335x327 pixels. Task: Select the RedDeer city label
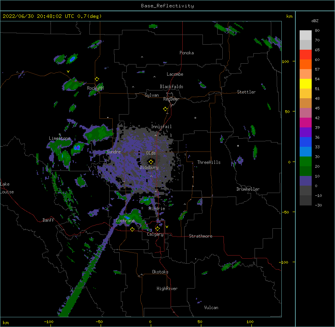171,99
